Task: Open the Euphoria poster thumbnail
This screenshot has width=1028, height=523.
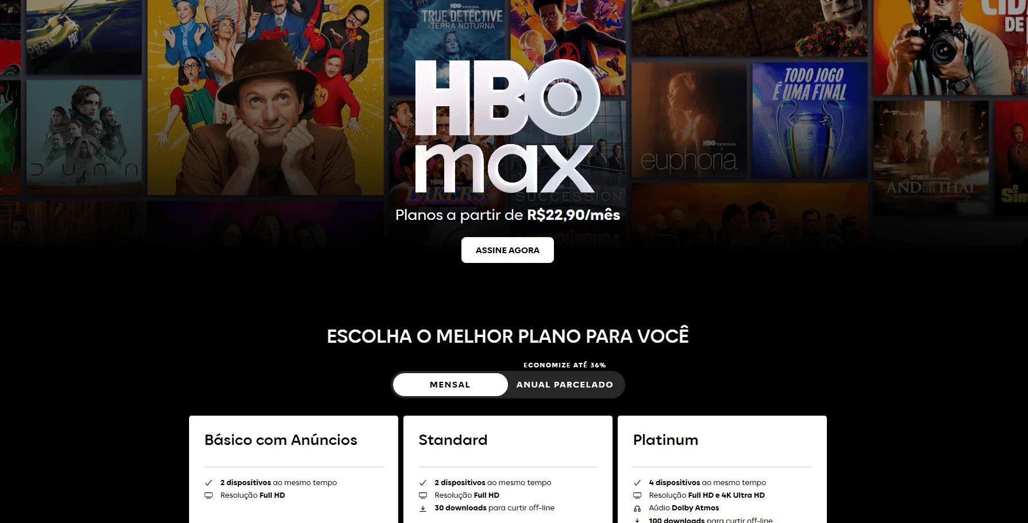Action: 688,120
